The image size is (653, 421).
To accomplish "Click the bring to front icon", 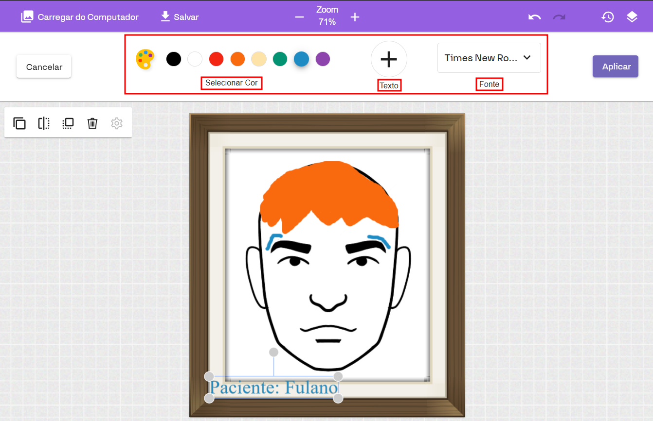I will [x=68, y=123].
